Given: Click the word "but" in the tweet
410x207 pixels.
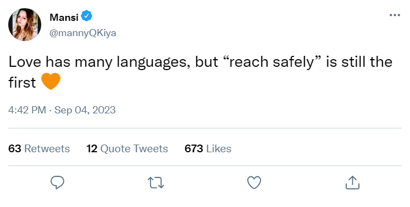Looking at the screenshot, I should click(207, 62).
